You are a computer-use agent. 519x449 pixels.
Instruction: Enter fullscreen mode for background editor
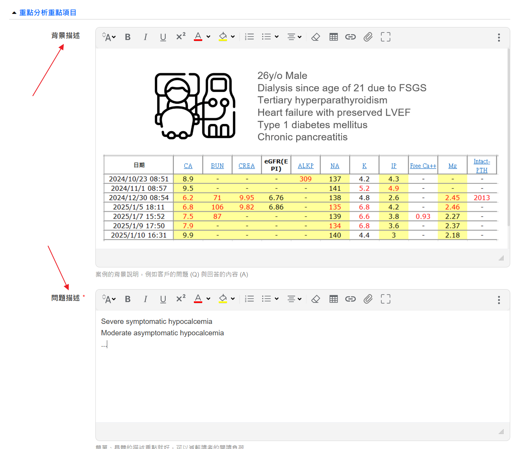(385, 37)
